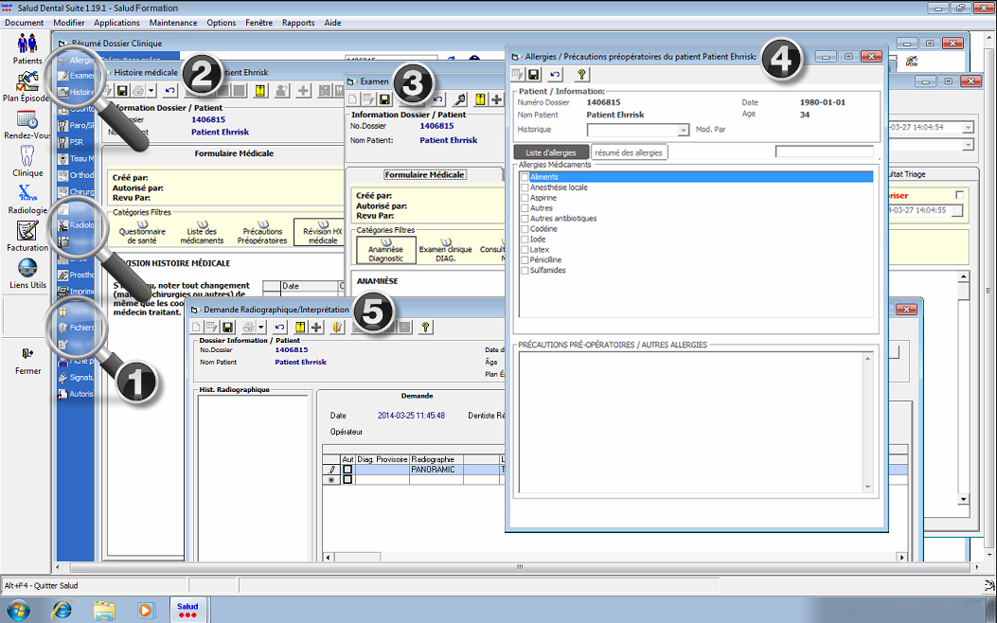Open print options arrow in Histoire médicale toolbar

pos(151,91)
